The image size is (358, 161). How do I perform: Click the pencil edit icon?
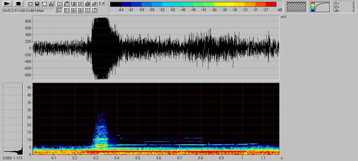coord(94,10)
